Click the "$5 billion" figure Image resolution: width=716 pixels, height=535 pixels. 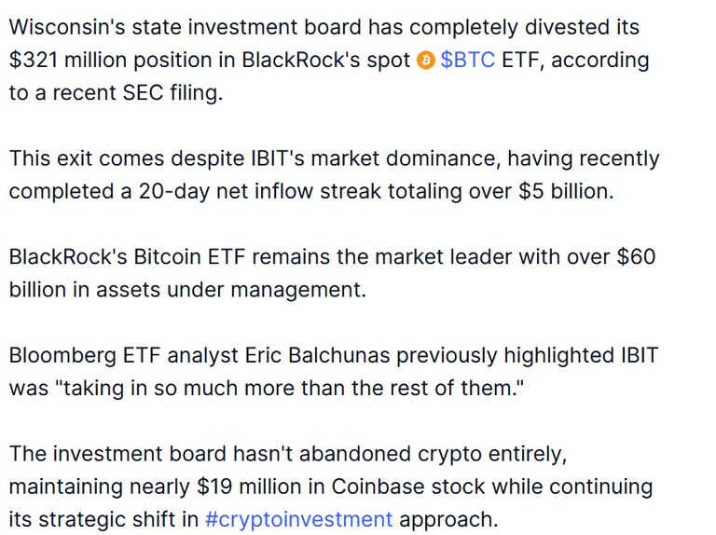[565, 191]
